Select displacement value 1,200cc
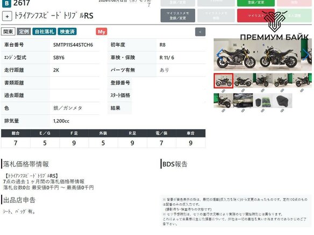Screen dimensions: 314x235 click(x=61, y=121)
